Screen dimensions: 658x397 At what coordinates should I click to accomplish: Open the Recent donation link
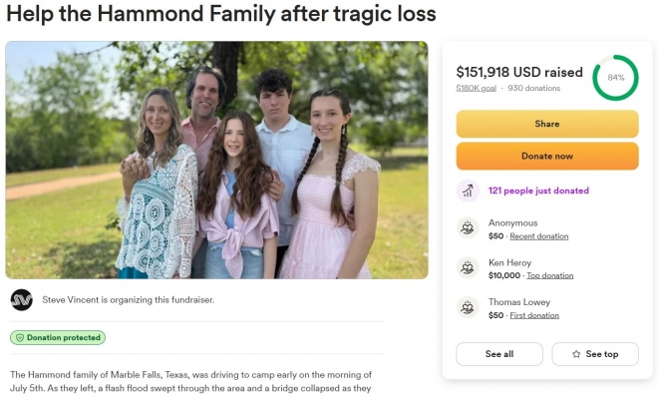click(538, 236)
